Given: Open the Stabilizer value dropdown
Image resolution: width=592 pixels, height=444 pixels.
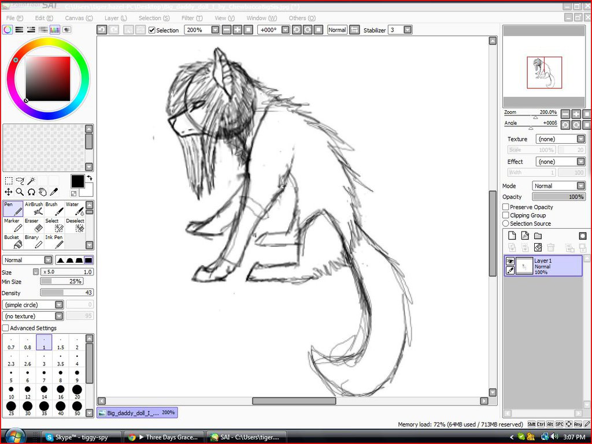Looking at the screenshot, I should (408, 30).
